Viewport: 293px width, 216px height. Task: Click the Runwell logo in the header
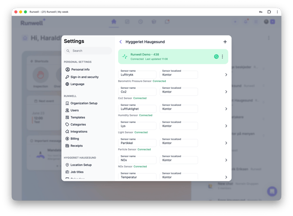[x=33, y=22]
